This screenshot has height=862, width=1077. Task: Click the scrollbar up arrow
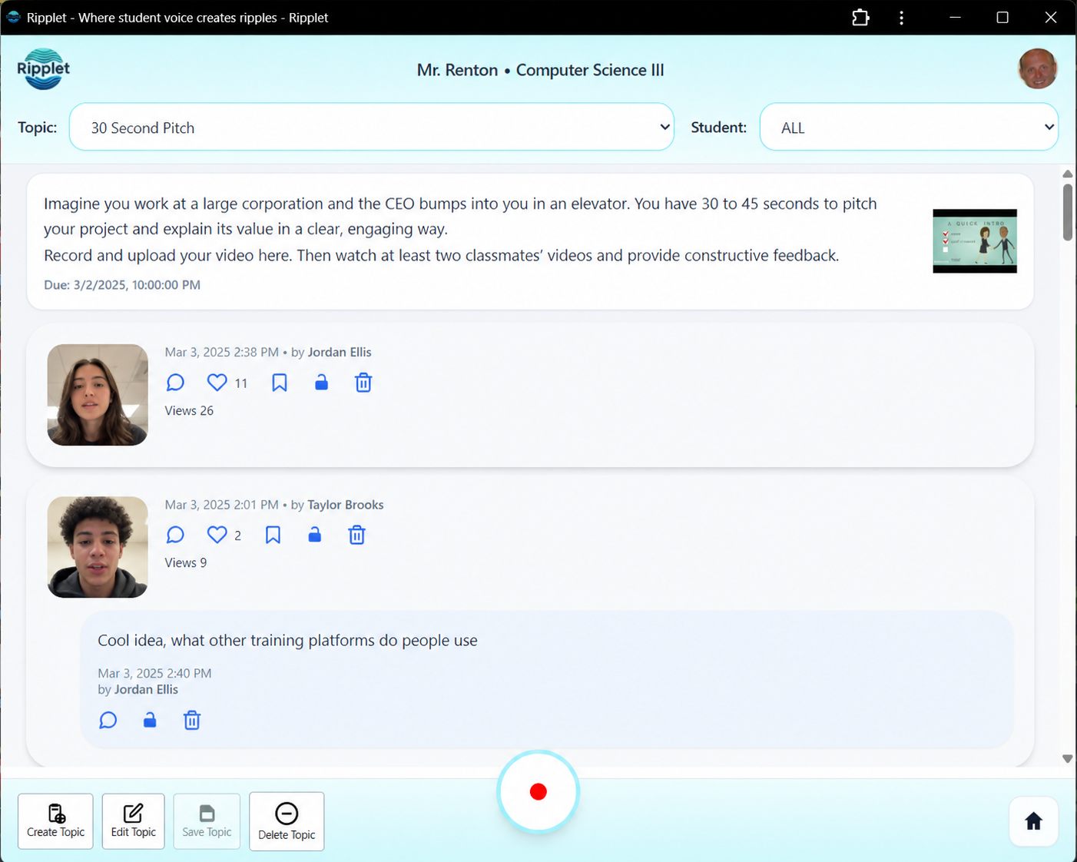tap(1067, 174)
